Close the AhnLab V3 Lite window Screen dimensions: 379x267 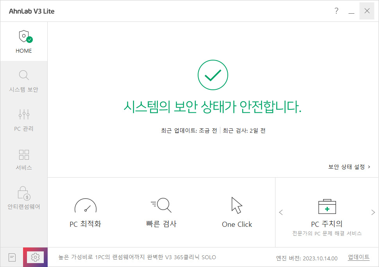tap(367, 11)
